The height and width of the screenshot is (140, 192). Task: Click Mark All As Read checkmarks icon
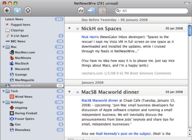tap(81, 10)
